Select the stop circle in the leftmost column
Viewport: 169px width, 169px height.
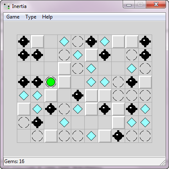point(24,122)
